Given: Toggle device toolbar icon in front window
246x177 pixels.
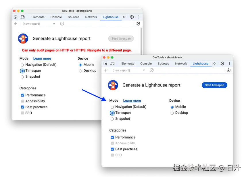Looking at the screenshot, I should tap(112, 64).
